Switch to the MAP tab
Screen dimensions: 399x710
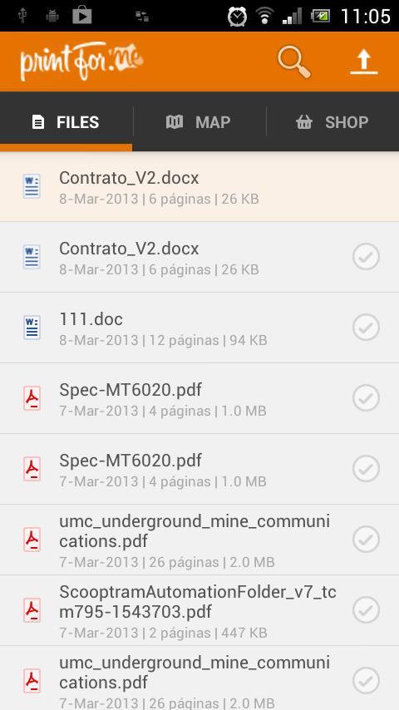[199, 122]
